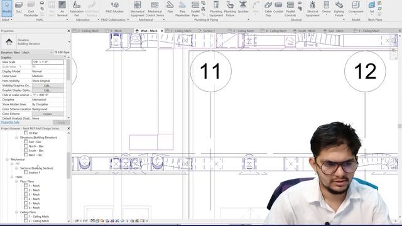Open Section 1 in Project Browser
Viewport: 402px width, 226px height.
tap(34, 173)
